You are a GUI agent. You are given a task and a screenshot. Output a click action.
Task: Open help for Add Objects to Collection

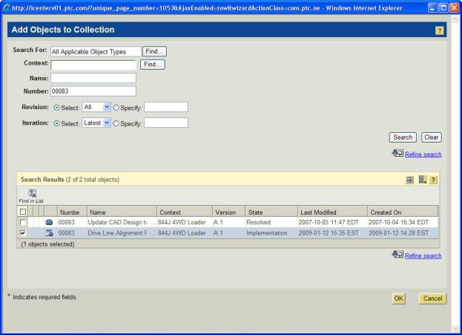coord(439,30)
